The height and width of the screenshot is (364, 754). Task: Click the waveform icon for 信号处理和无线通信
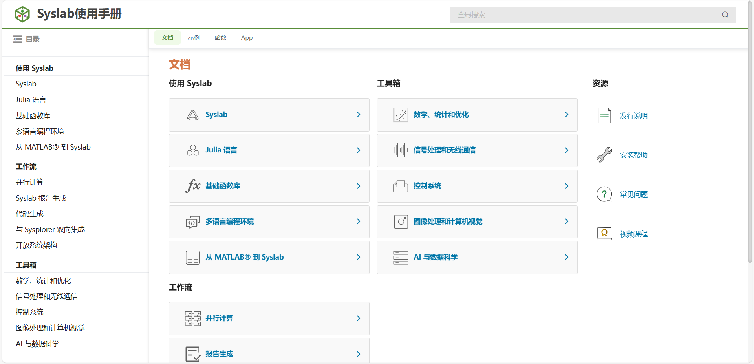[x=401, y=150]
